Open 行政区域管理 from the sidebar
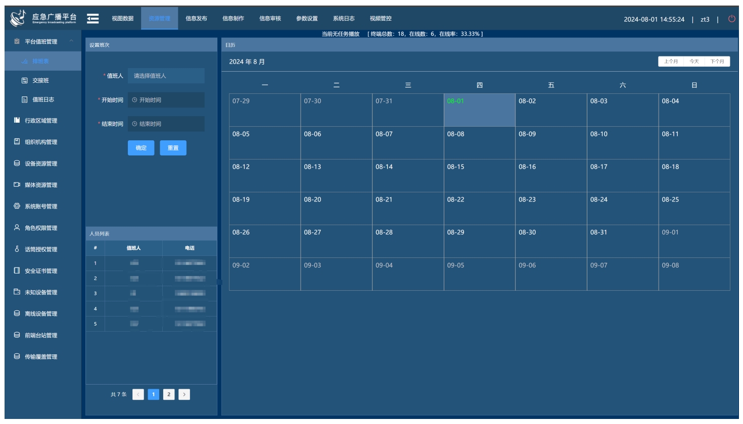The width and height of the screenshot is (743, 424). coord(40,121)
